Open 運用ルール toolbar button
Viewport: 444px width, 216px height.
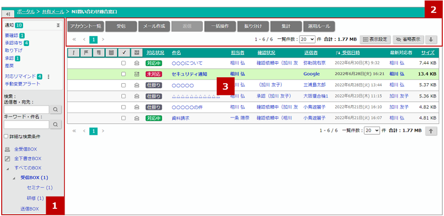(319, 27)
